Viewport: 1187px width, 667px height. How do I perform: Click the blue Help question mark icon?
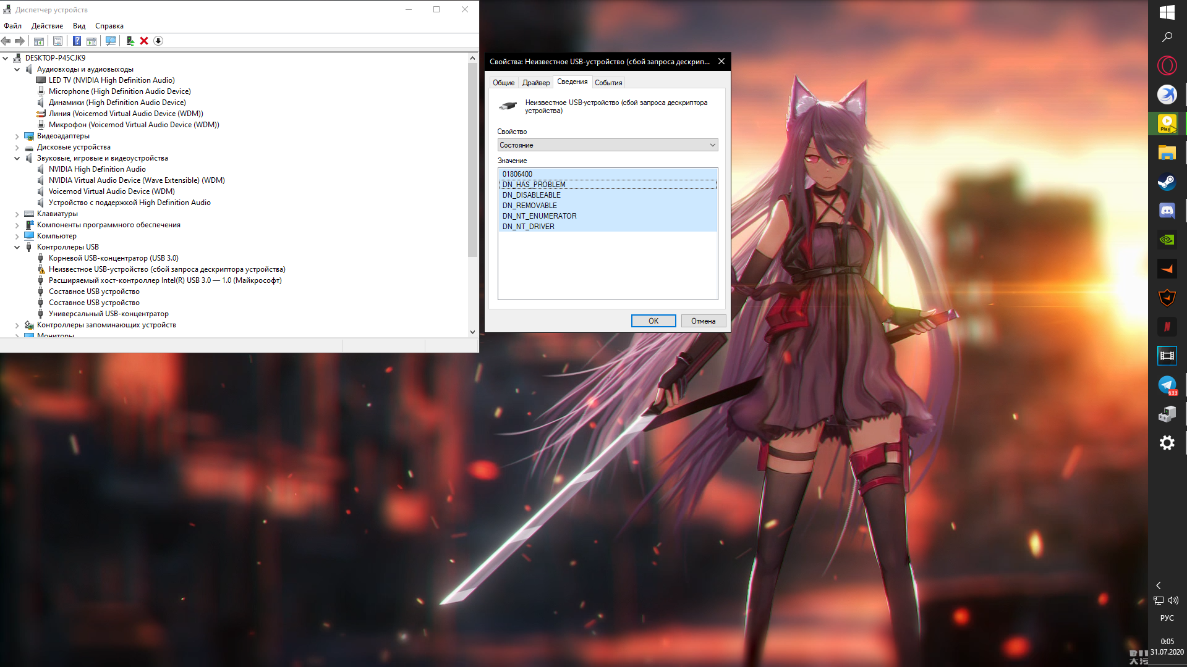click(x=77, y=41)
